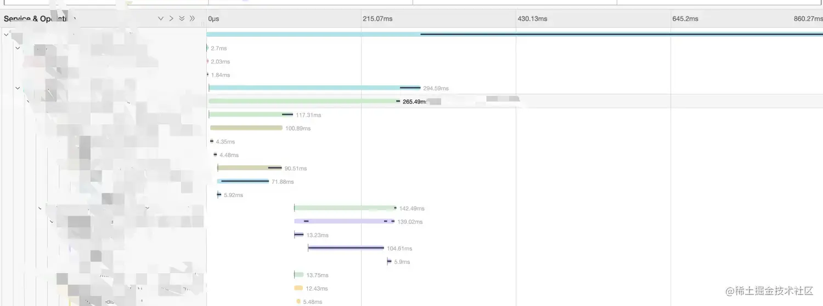Click the 645.2ms timeline tick label

[x=685, y=19]
